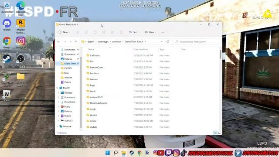Open Rockstar Games Launcher desktop shortcut
Image resolution: width=279 pixels, height=157 pixels.
point(20,26)
